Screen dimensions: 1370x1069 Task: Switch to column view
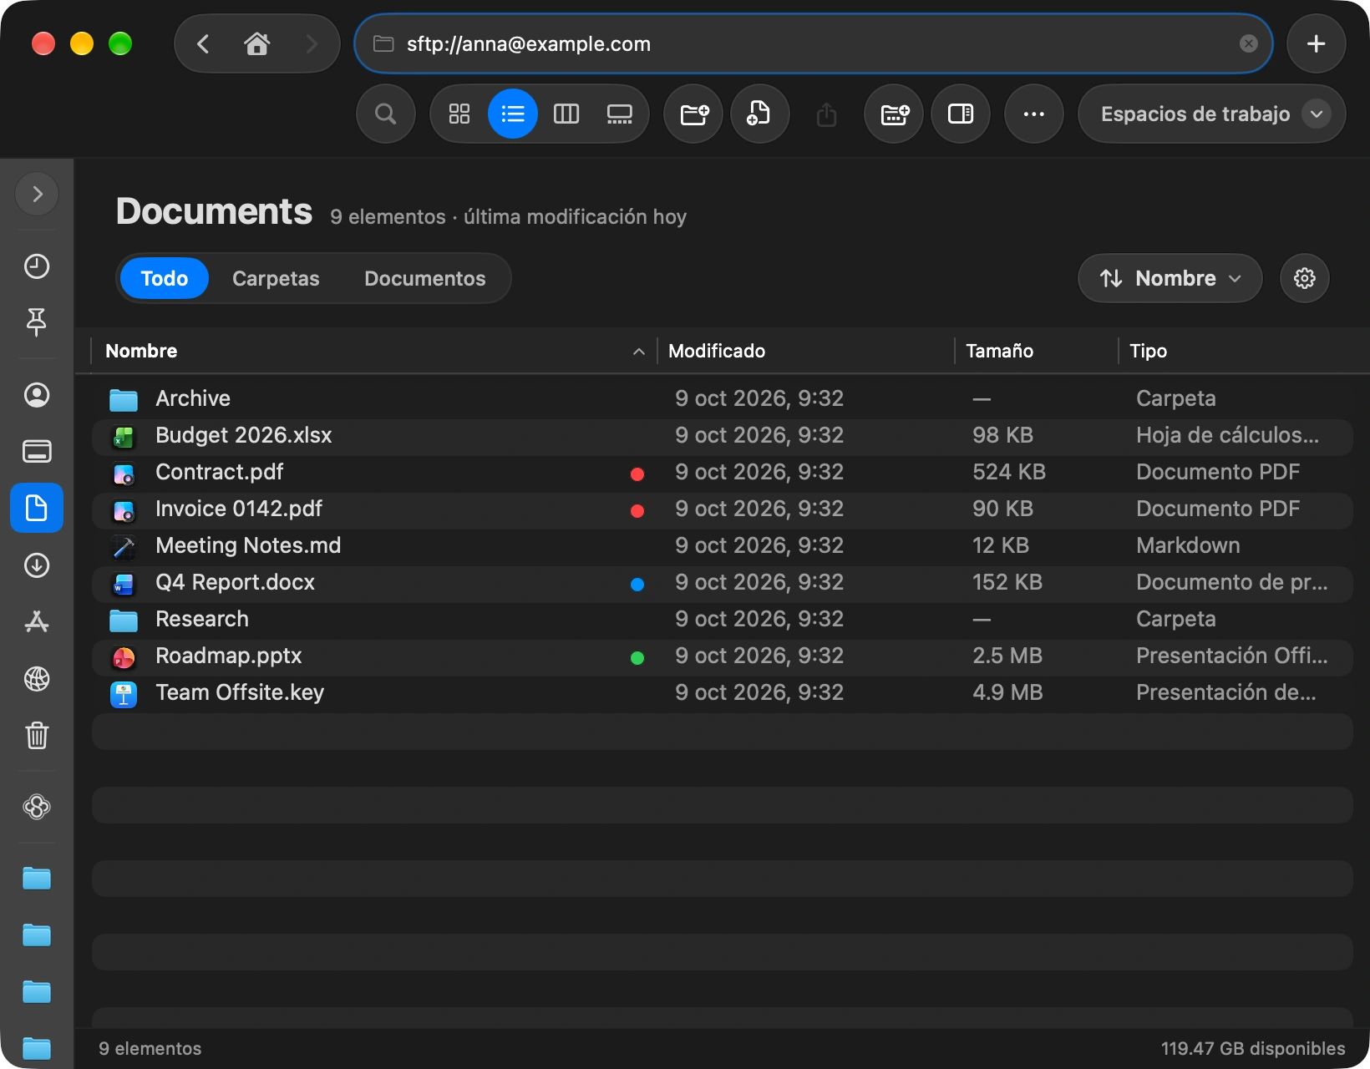click(566, 114)
